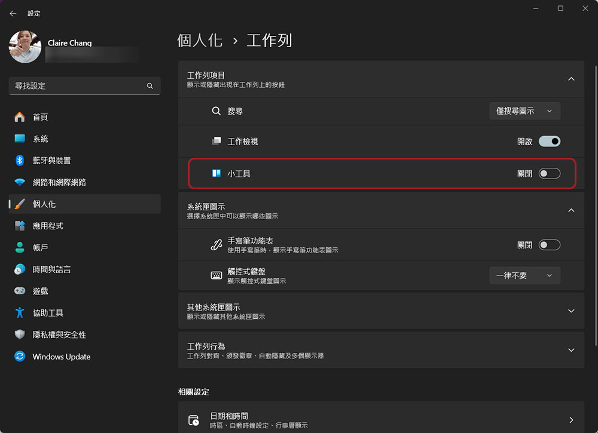This screenshot has height=433, width=598.
Task: Turn on the 小工具 toggle
Action: (x=549, y=174)
